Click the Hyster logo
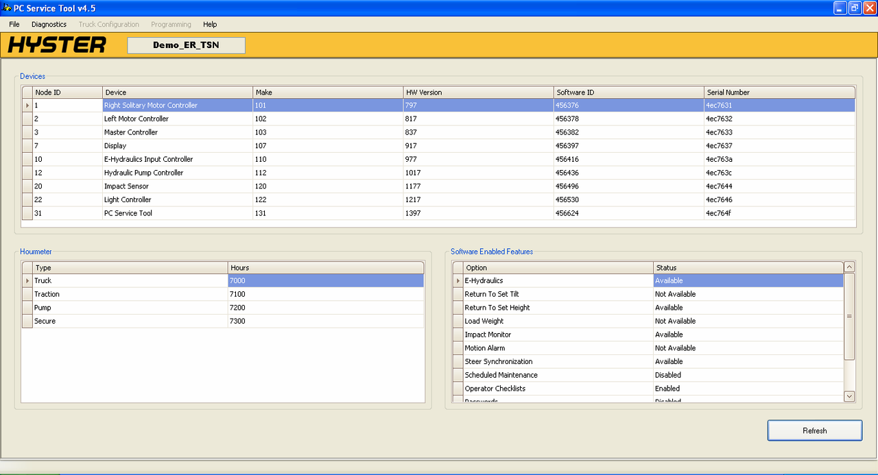Screen dimensions: 878x475 click(57, 45)
